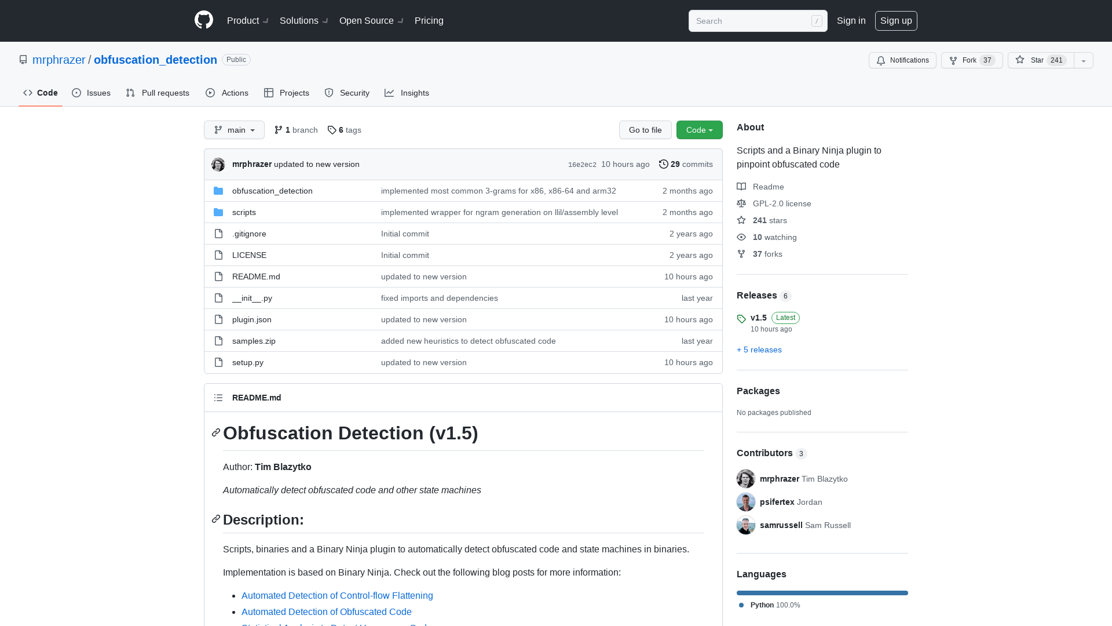Click the Star icon to star repo
Screen dimensions: 1112x626
point(1019,60)
